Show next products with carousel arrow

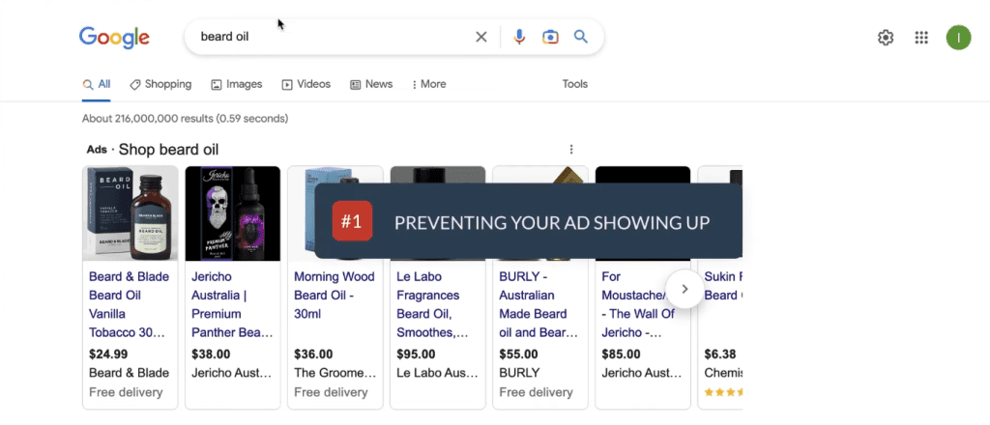(x=685, y=289)
